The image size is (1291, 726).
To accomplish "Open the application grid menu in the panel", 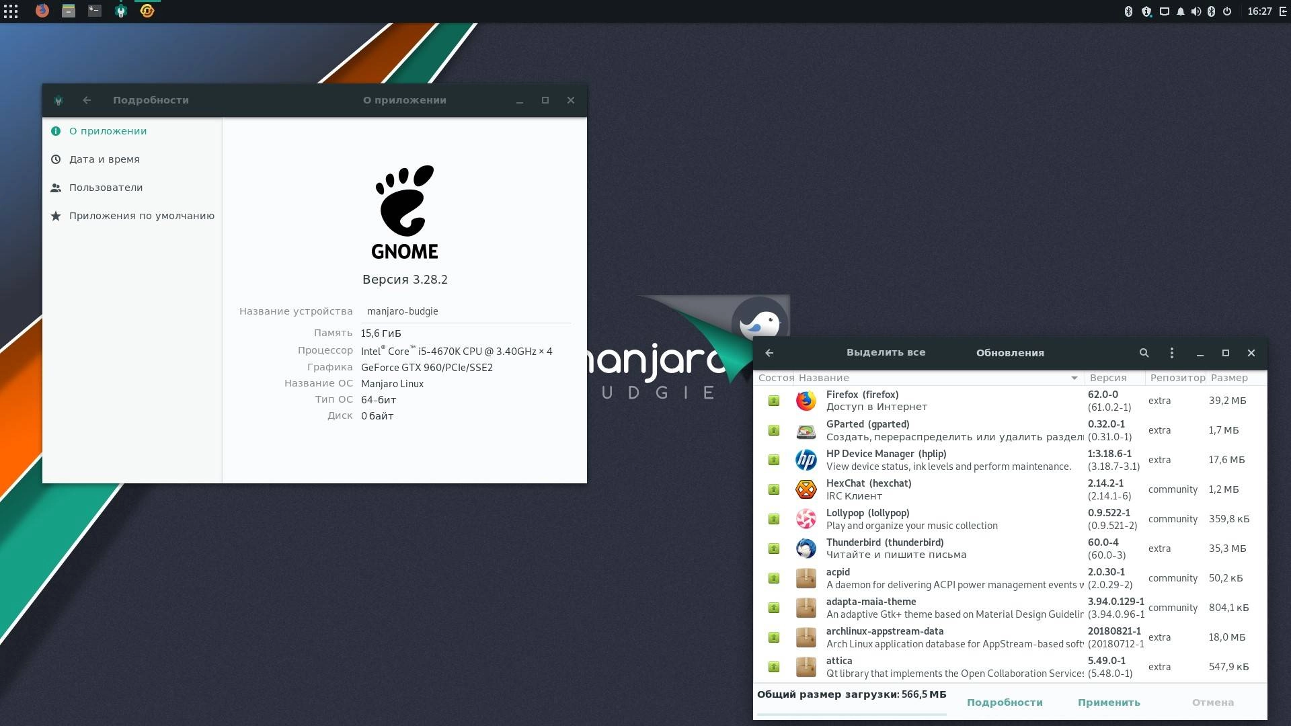I will click(11, 11).
